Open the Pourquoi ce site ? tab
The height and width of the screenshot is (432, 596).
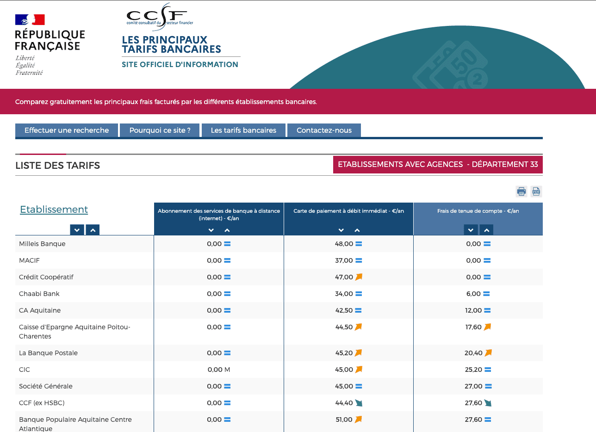[160, 130]
